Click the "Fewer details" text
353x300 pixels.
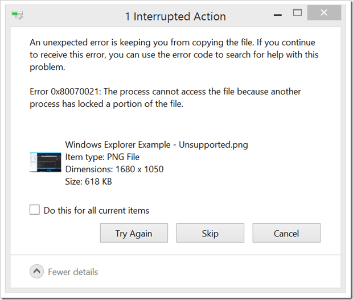[x=73, y=272]
